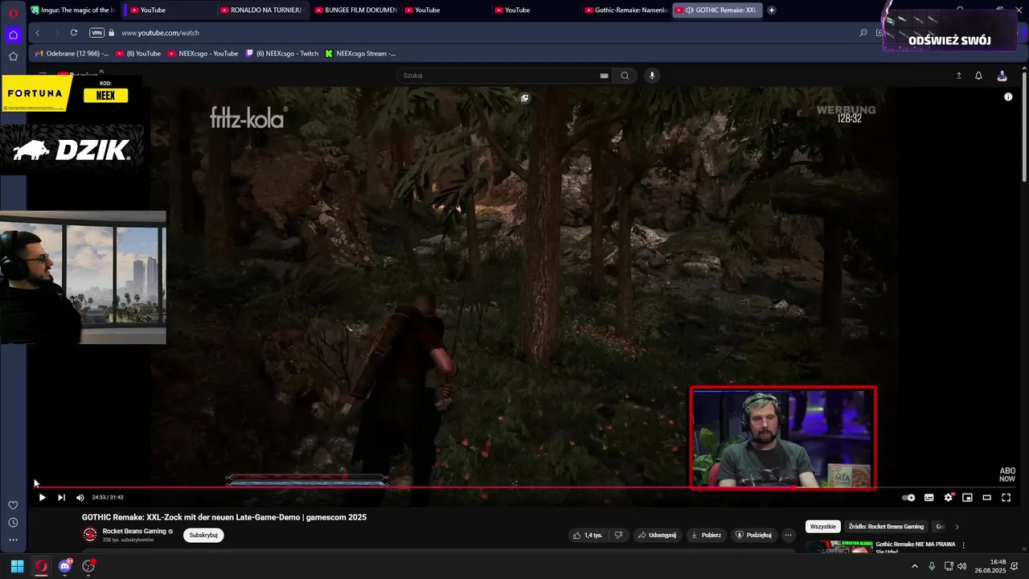Go back in browser history

[x=38, y=33]
